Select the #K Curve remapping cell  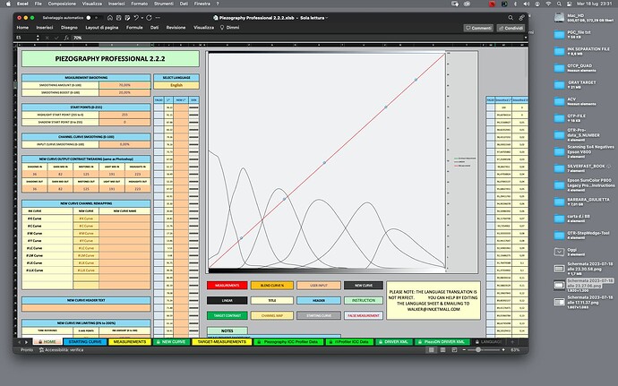click(x=86, y=219)
